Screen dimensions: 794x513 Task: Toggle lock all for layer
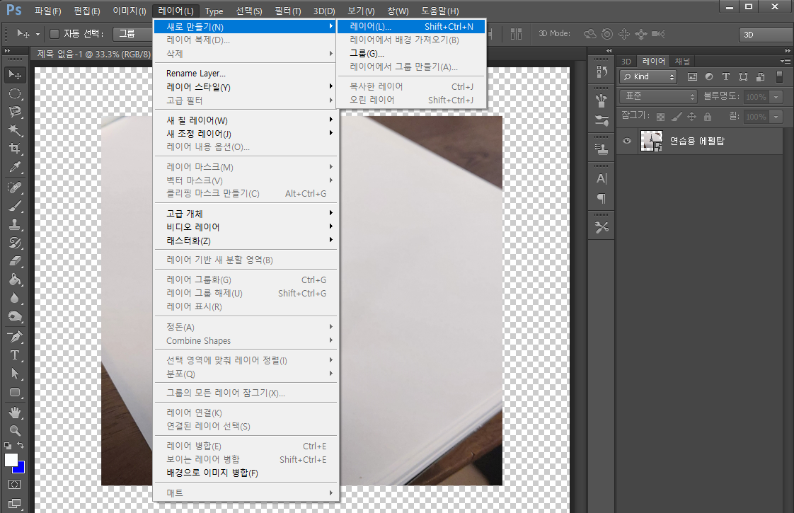click(708, 117)
